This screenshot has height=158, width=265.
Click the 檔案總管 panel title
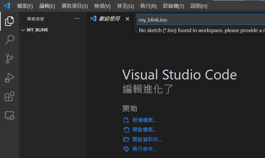tap(36, 19)
